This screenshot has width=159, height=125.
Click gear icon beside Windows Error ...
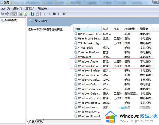[x=76, y=103]
